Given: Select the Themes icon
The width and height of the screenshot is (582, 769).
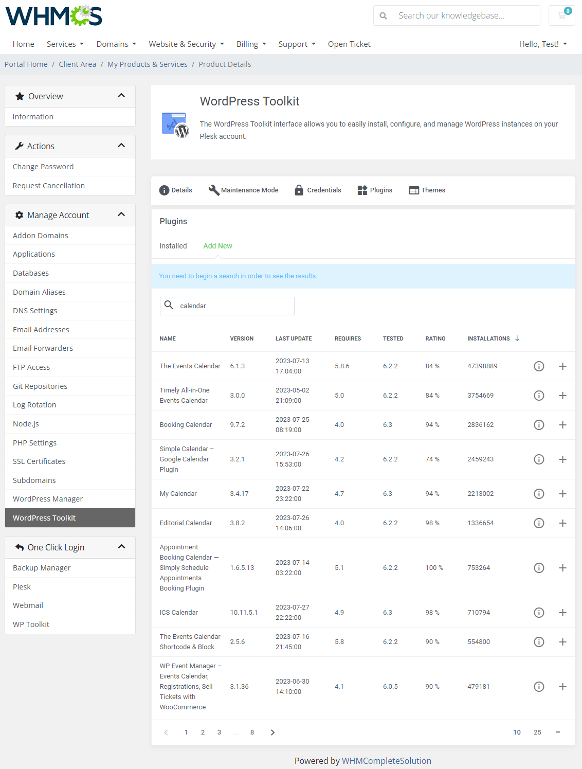Looking at the screenshot, I should [414, 190].
